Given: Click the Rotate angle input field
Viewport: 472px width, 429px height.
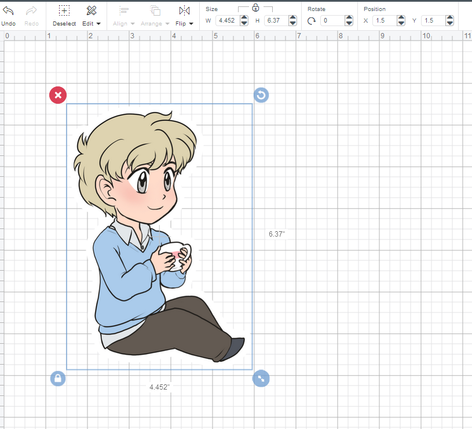Looking at the screenshot, I should (x=332, y=20).
